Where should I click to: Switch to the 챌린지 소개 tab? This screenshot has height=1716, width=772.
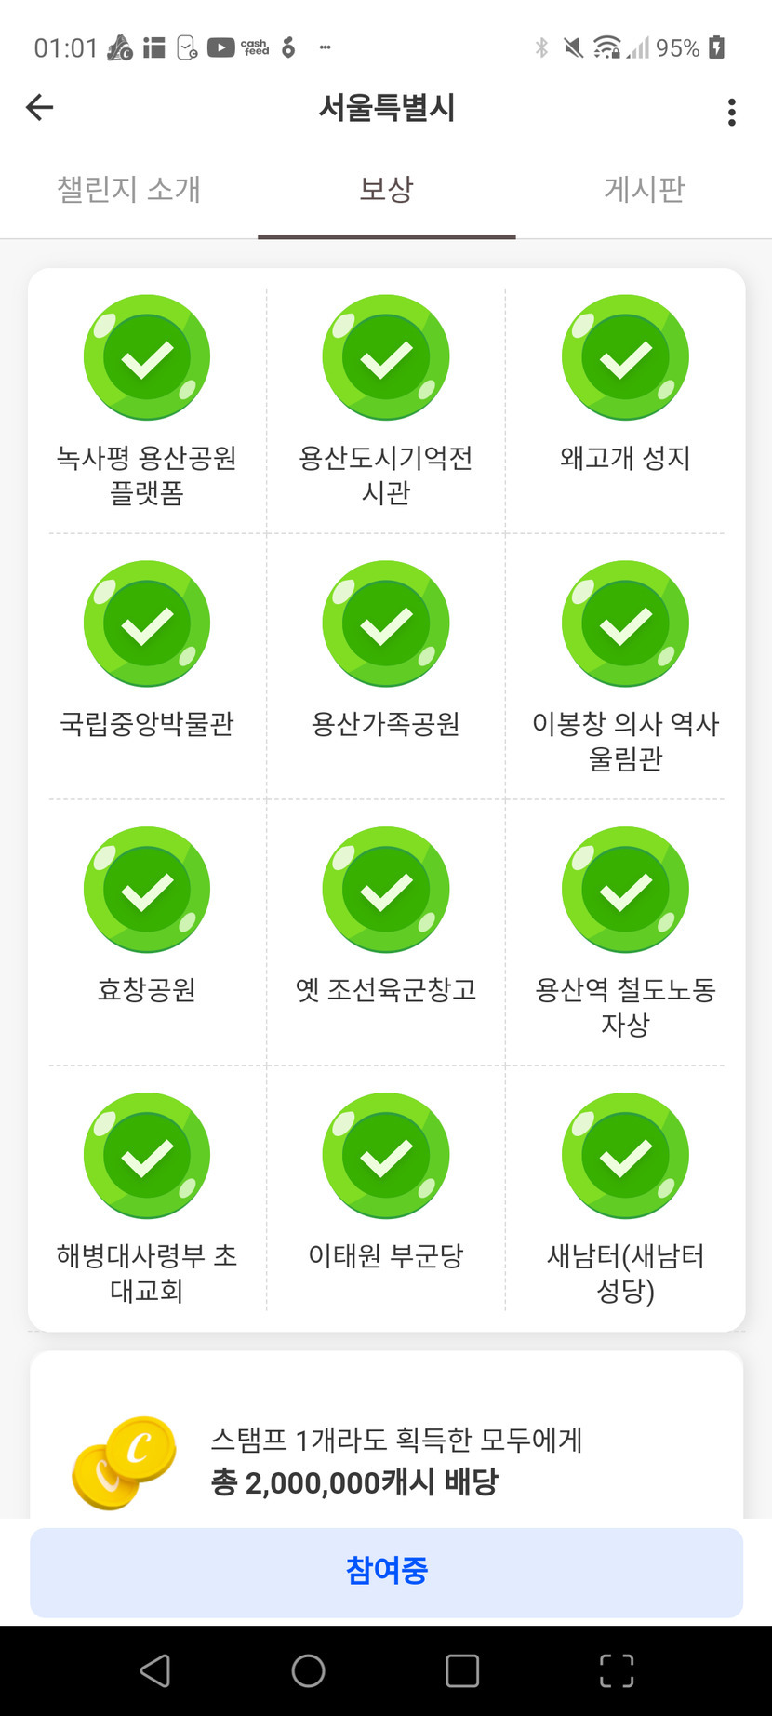tap(128, 190)
